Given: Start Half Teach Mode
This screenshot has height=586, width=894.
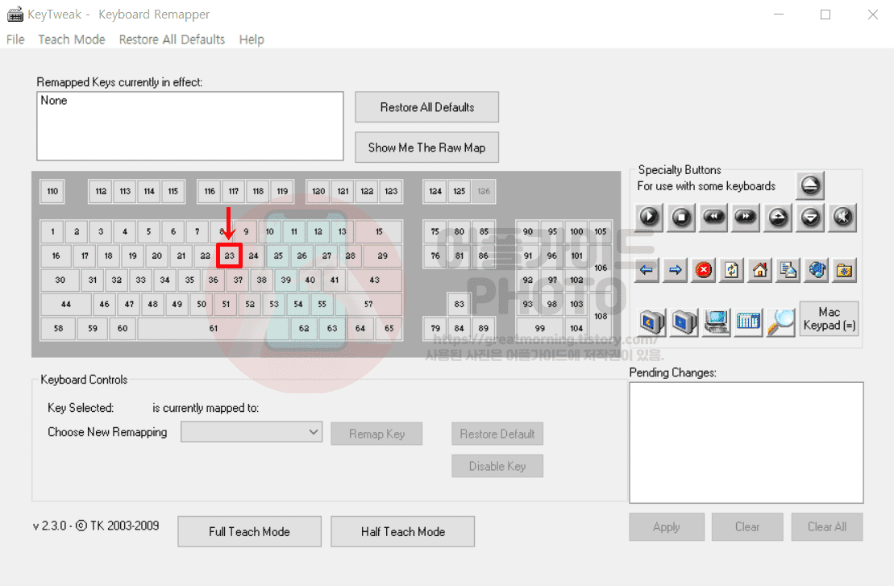Looking at the screenshot, I should click(x=402, y=532).
